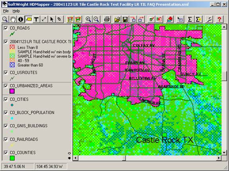Image resolution: width=229 pixels, height=171 pixels.
Task: Uncheck the CO_COUNTIES layer
Action: point(6,153)
